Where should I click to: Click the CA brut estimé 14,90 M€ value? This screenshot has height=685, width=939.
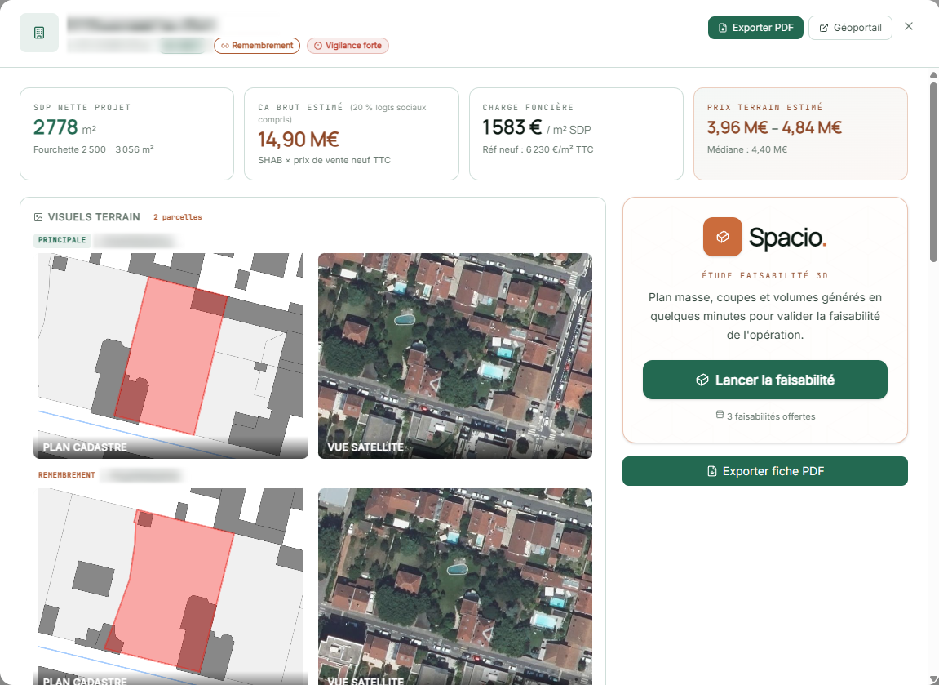299,140
